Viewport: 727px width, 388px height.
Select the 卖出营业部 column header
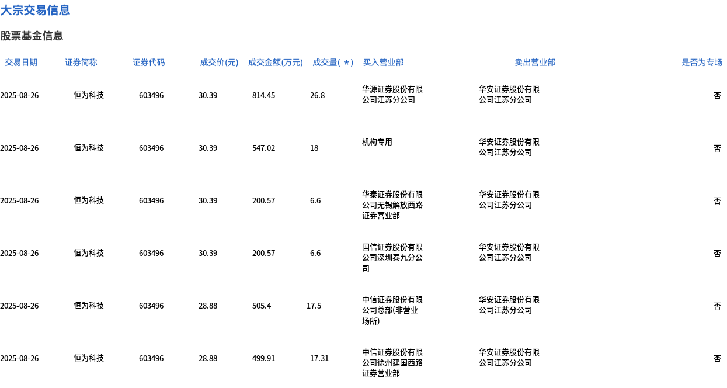click(x=535, y=63)
